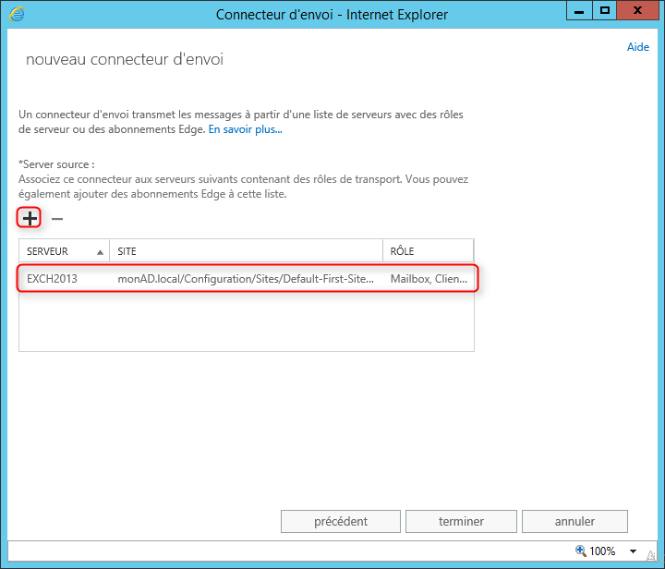Screen dimensions: 665x569
Task: Click the Mailbox, Clien... role cell
Action: coord(429,279)
